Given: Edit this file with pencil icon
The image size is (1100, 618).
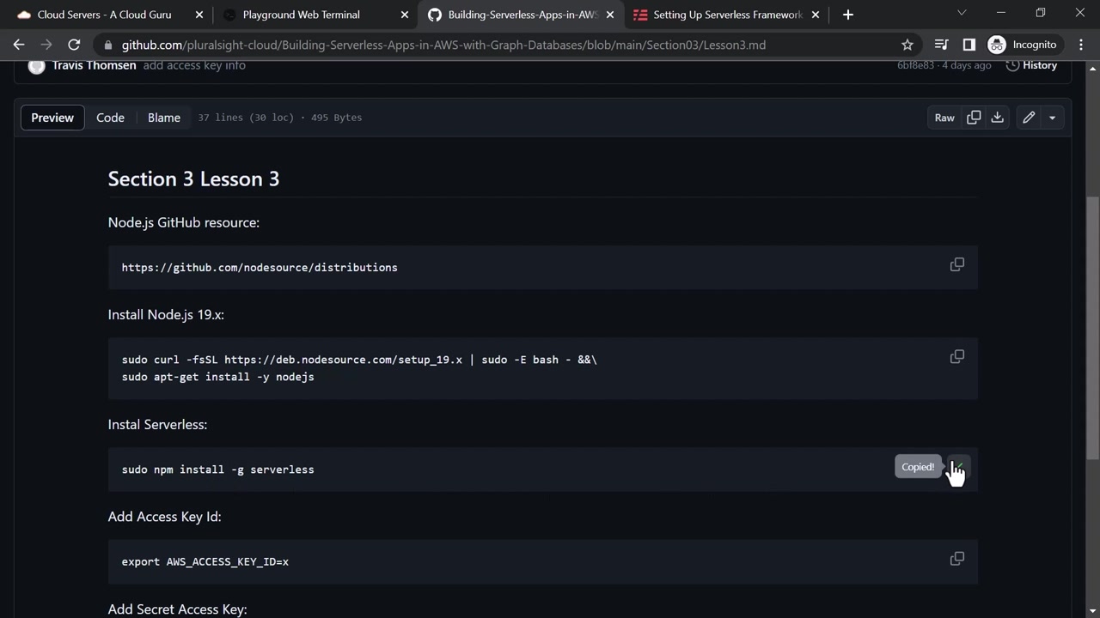Looking at the screenshot, I should 1029,118.
